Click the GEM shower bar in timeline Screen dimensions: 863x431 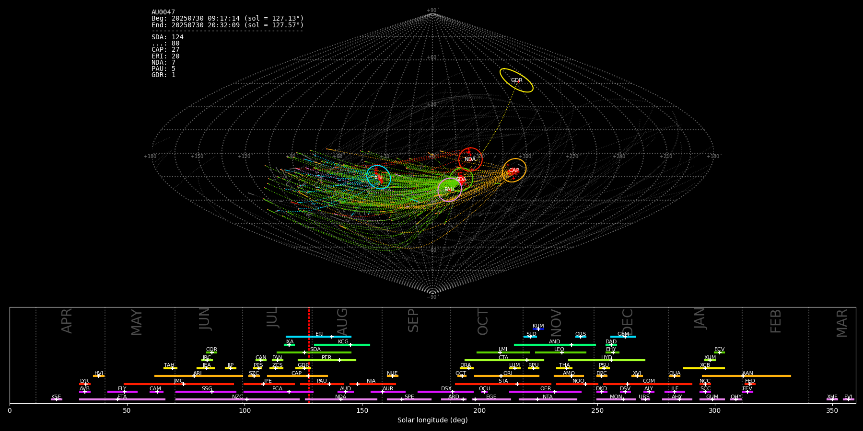(x=623, y=337)
